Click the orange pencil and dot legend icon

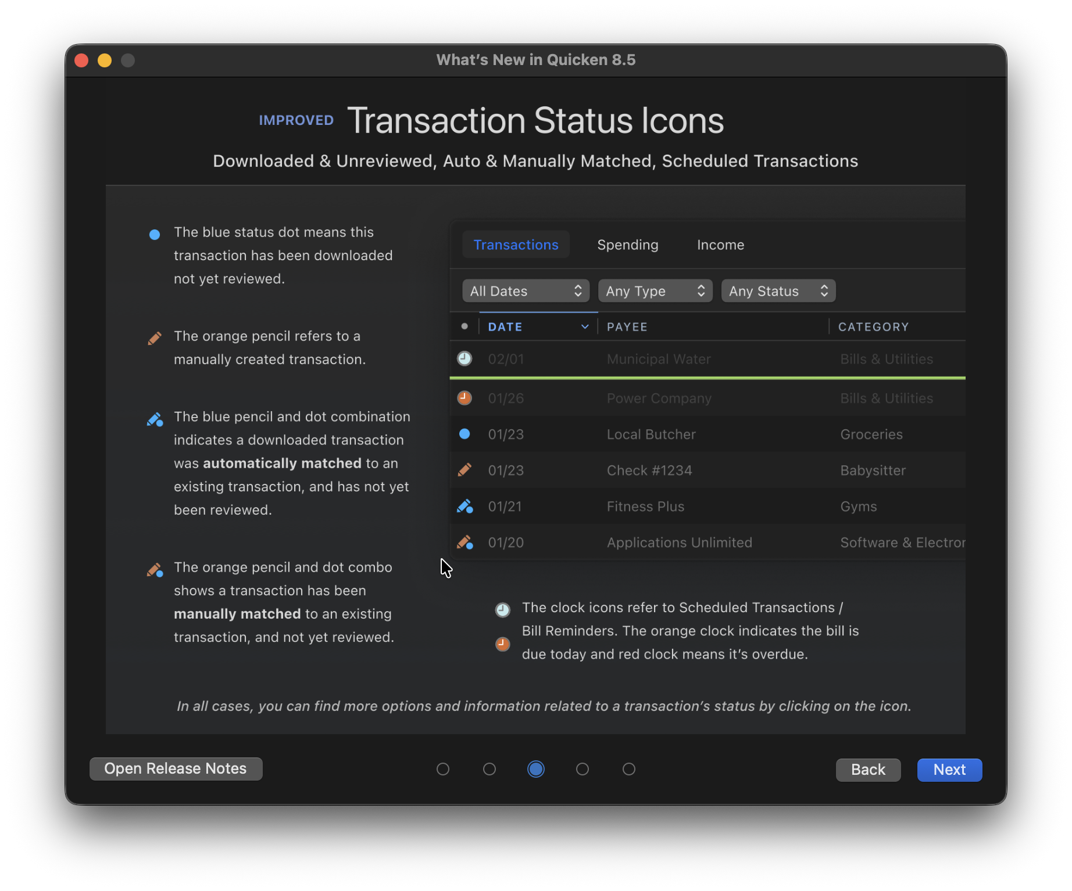click(x=155, y=570)
